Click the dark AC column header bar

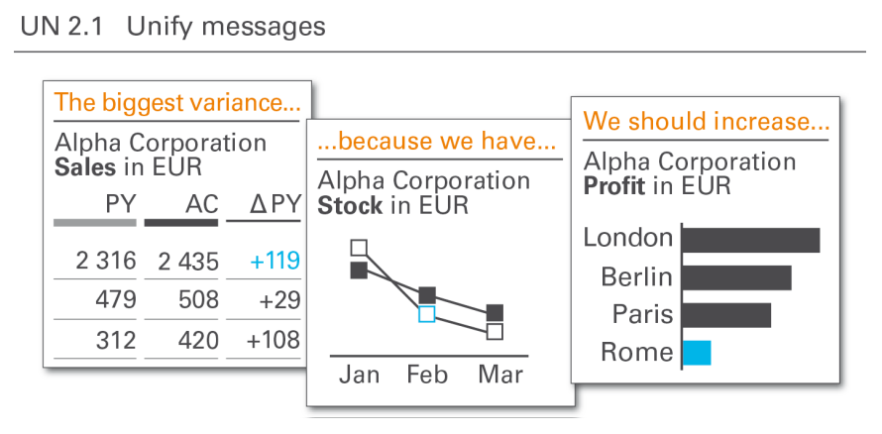click(x=181, y=223)
